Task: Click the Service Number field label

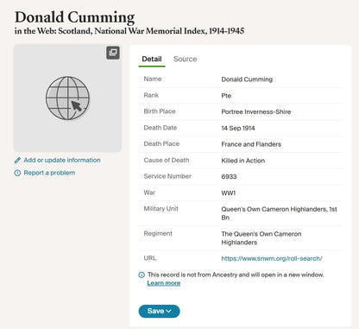Action: pyautogui.click(x=167, y=176)
